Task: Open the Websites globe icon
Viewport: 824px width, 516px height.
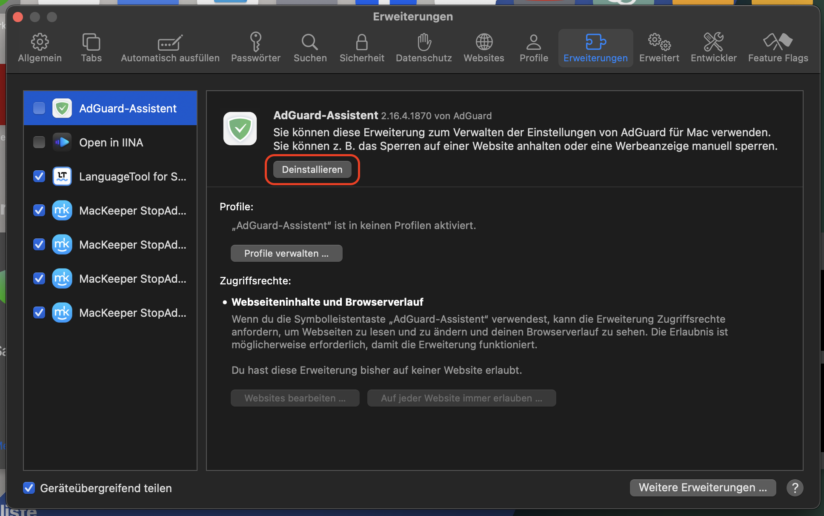Action: (484, 42)
